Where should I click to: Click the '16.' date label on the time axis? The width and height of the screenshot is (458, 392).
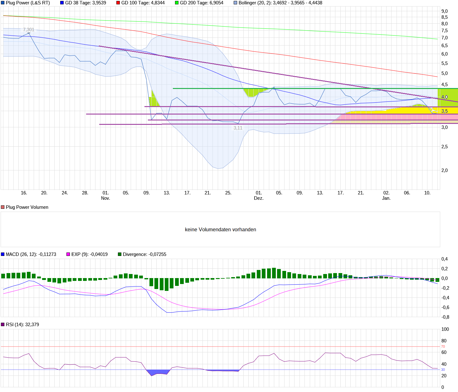(24, 193)
